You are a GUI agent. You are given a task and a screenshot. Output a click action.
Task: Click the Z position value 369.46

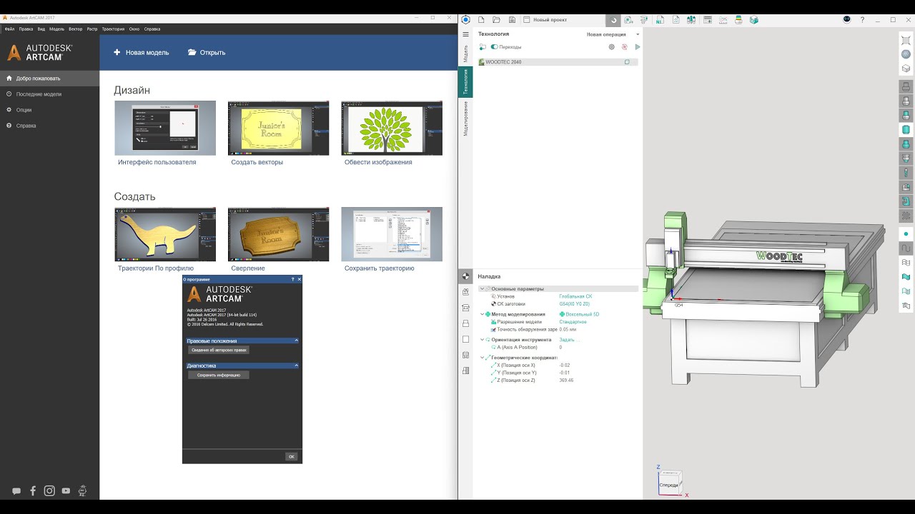click(566, 381)
